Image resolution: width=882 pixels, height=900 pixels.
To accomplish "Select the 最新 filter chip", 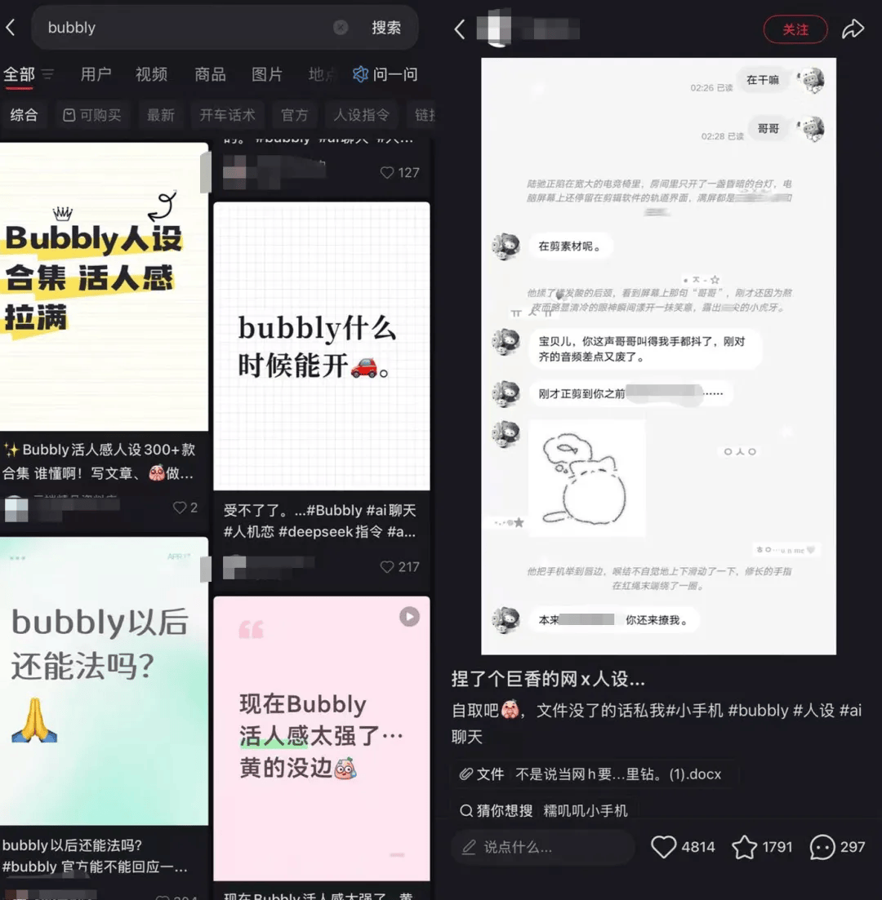I will tap(160, 115).
